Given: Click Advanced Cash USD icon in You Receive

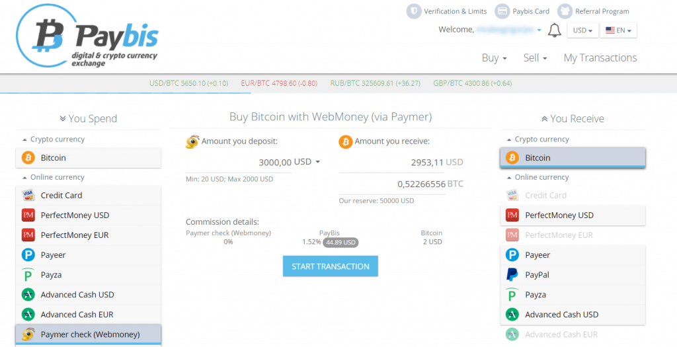Looking at the screenshot, I should [512, 315].
